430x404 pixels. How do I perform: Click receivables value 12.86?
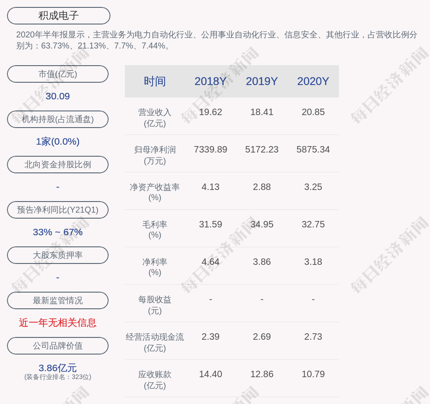pyautogui.click(x=262, y=374)
